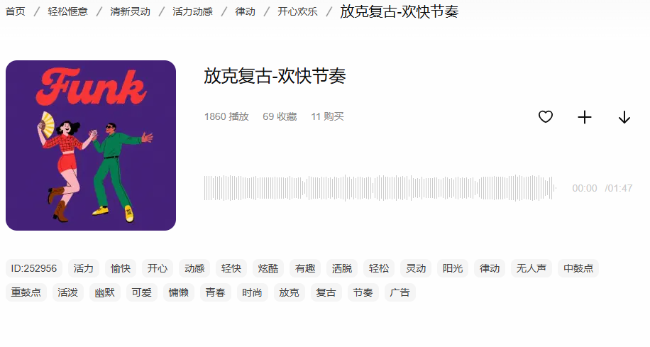
Task: Go to 首页 in the breadcrumb
Action: (x=16, y=11)
